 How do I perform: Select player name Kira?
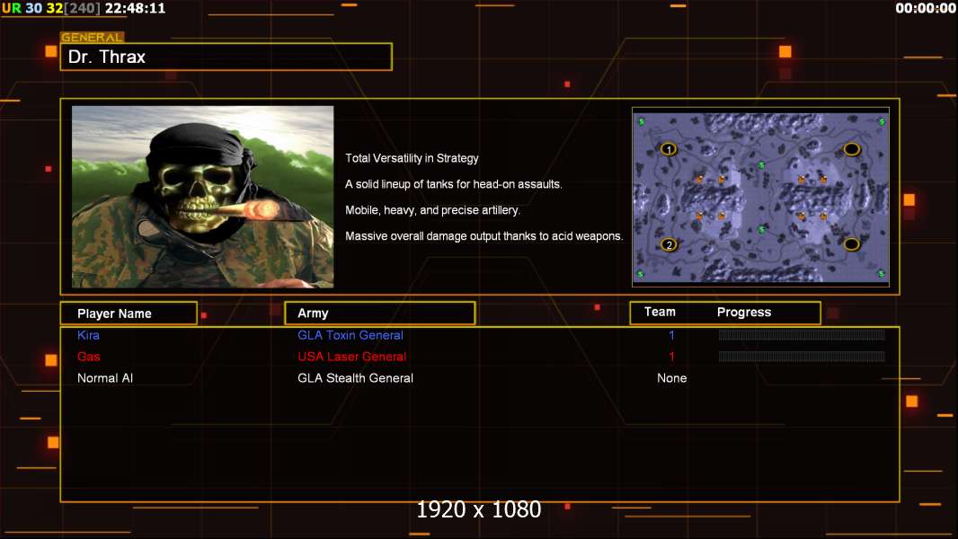click(x=89, y=335)
